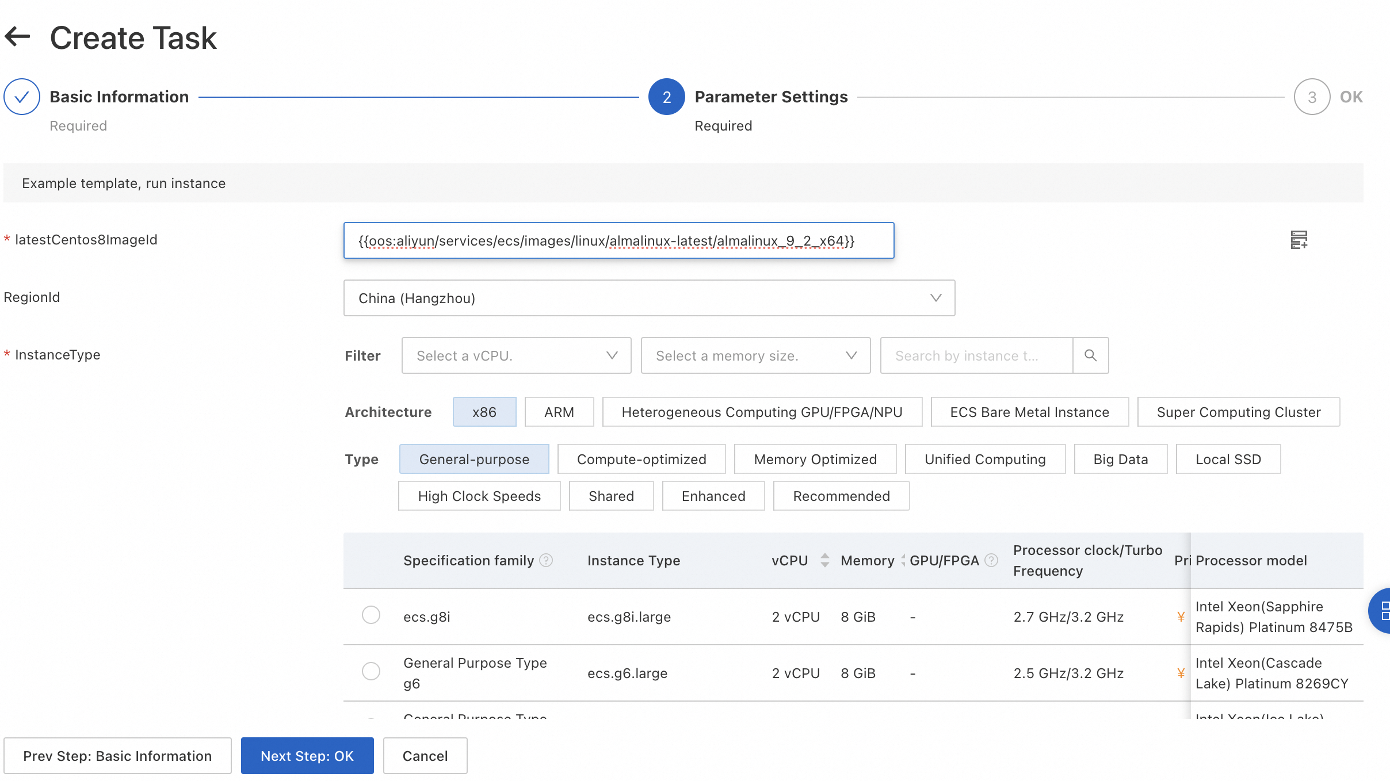Viewport: 1390px width, 781px height.
Task: Switch type to Compute-optimized
Action: [x=641, y=459]
